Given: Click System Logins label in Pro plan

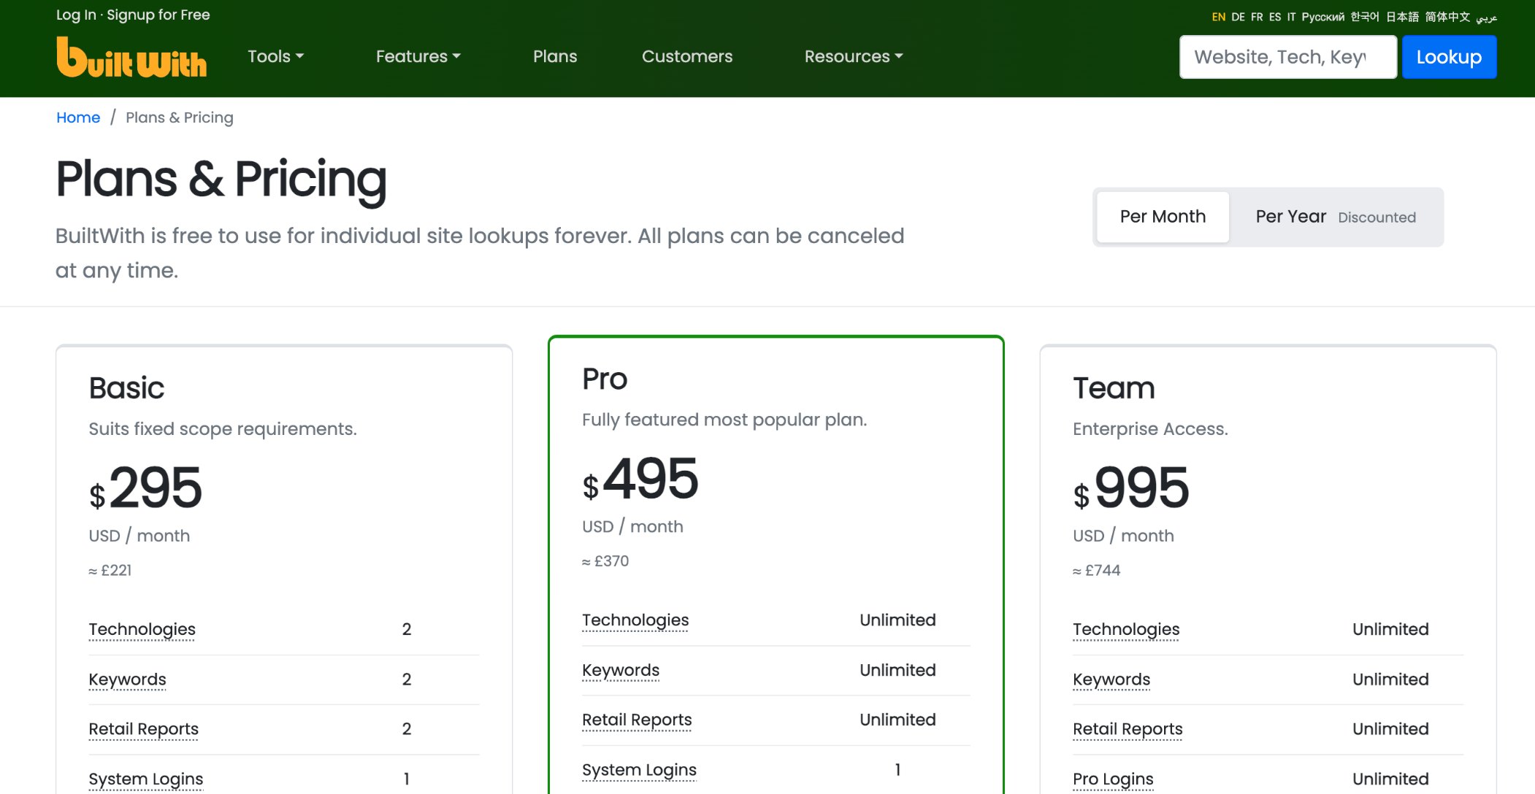Looking at the screenshot, I should [639, 770].
